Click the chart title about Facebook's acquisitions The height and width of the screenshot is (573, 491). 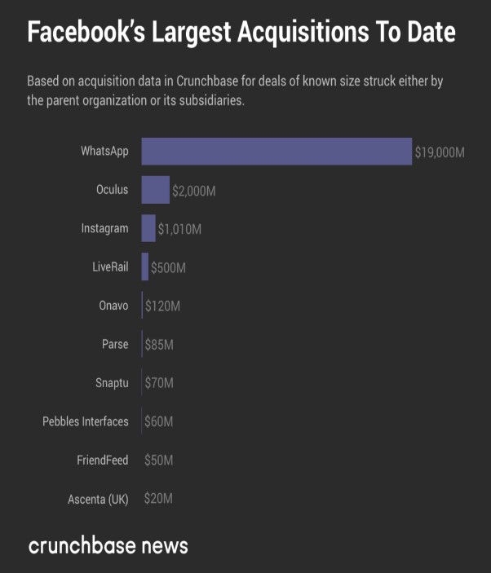tap(241, 33)
